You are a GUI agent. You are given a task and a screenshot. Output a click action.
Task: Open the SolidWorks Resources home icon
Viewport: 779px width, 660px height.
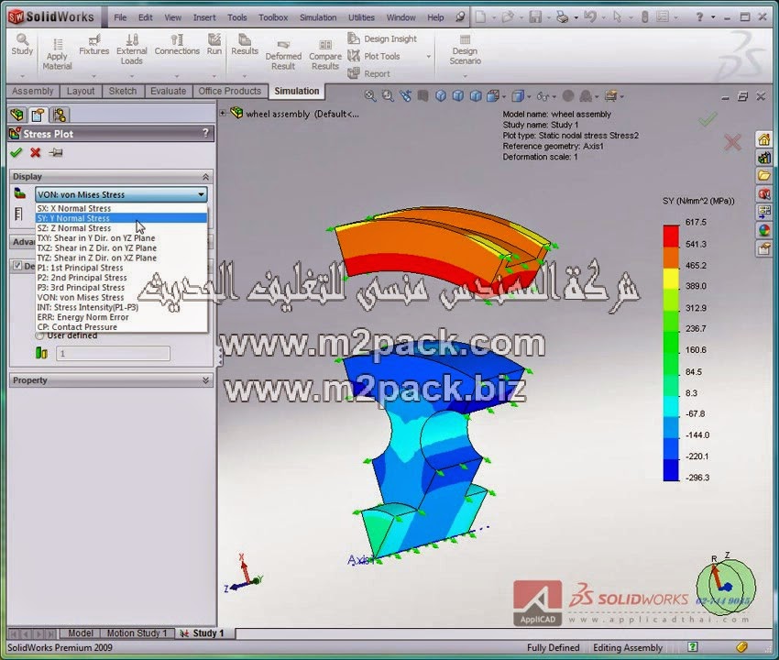764,139
